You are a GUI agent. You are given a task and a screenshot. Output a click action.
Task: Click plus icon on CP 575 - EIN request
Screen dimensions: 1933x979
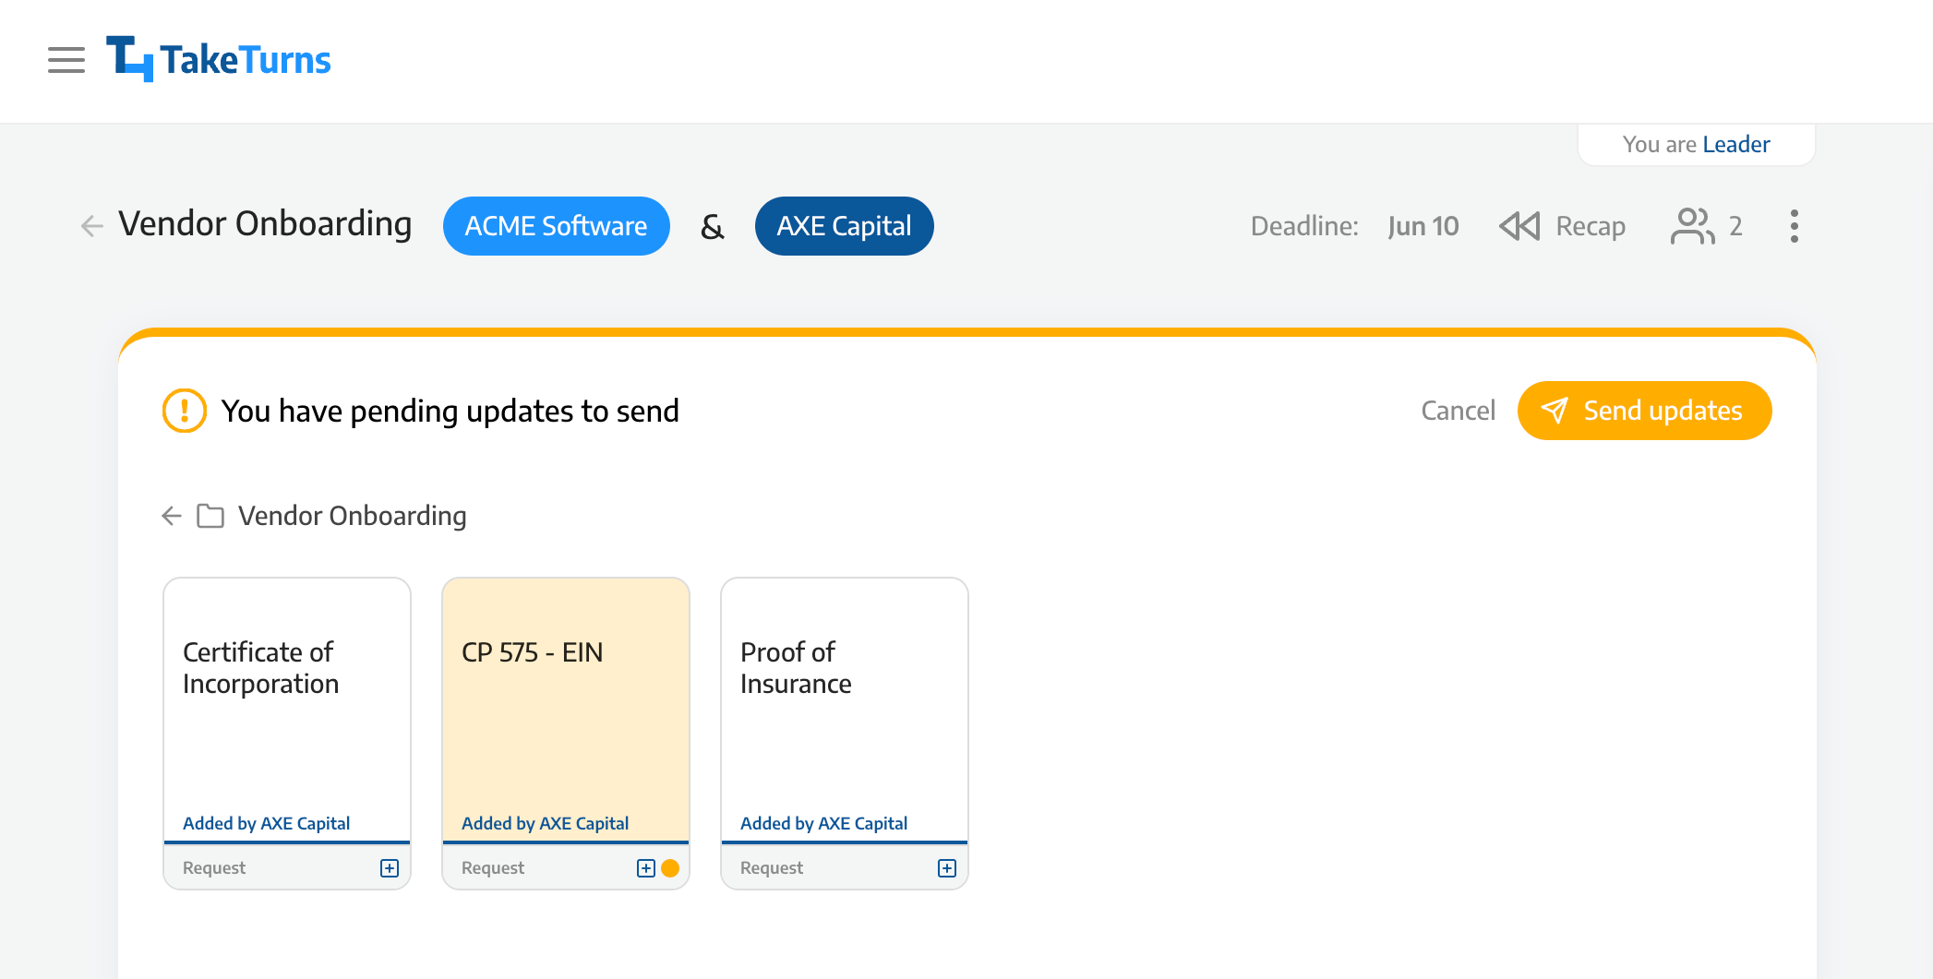coord(646,868)
